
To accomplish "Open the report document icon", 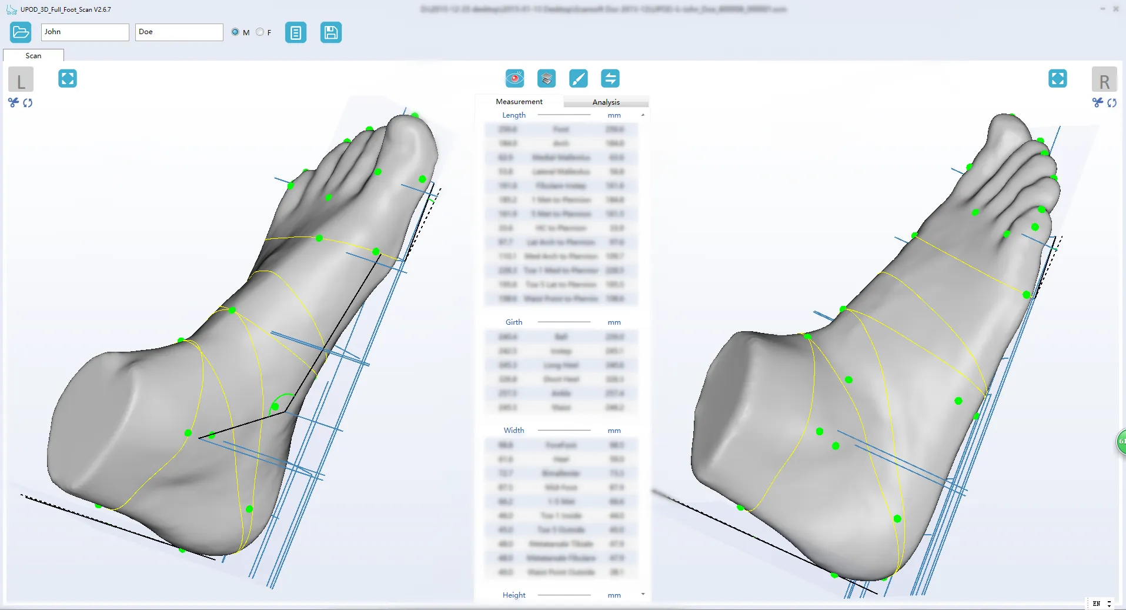I will coord(296,32).
